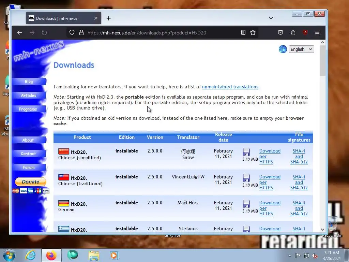
Task: Open the Programs sidebar menu item
Action: click(x=29, y=109)
